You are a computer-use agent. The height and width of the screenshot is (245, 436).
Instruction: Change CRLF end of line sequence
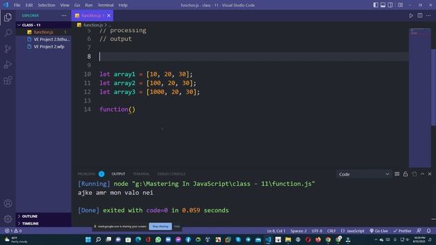click(x=331, y=231)
